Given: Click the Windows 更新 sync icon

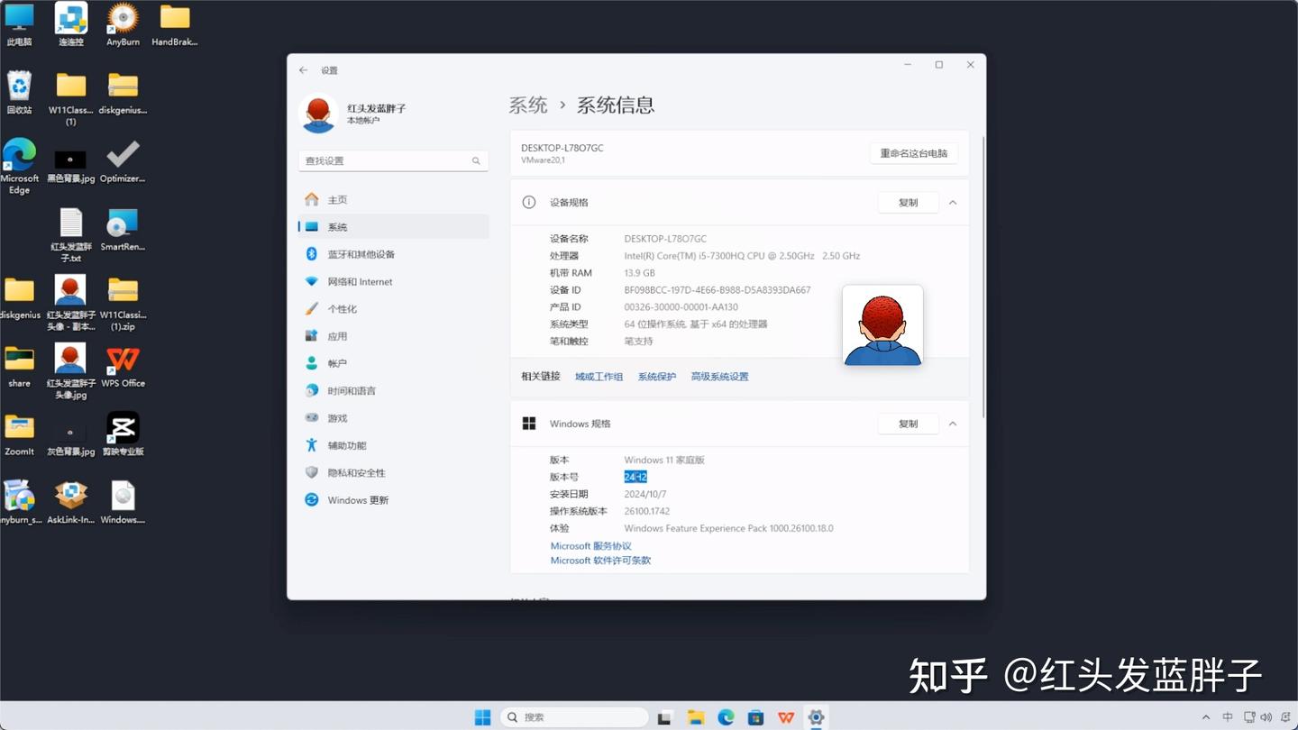Looking at the screenshot, I should click(x=312, y=499).
